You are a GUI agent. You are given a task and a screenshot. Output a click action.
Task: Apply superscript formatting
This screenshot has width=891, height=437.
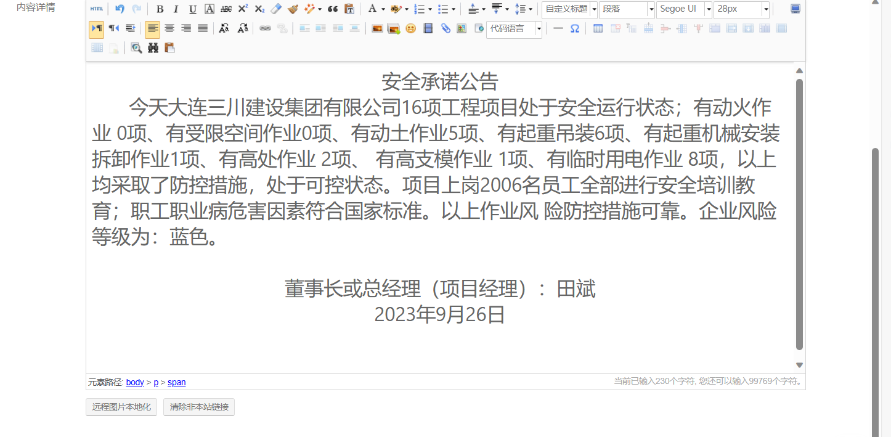[x=243, y=9]
